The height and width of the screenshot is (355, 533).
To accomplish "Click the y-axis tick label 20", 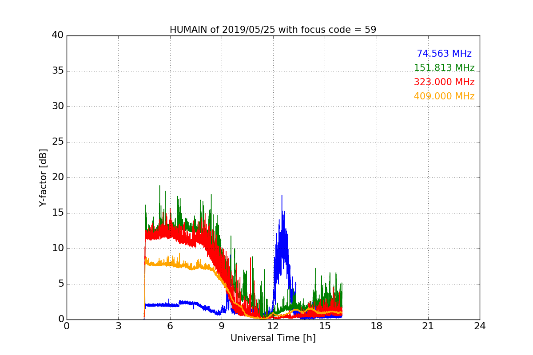I will pyautogui.click(x=58, y=177).
